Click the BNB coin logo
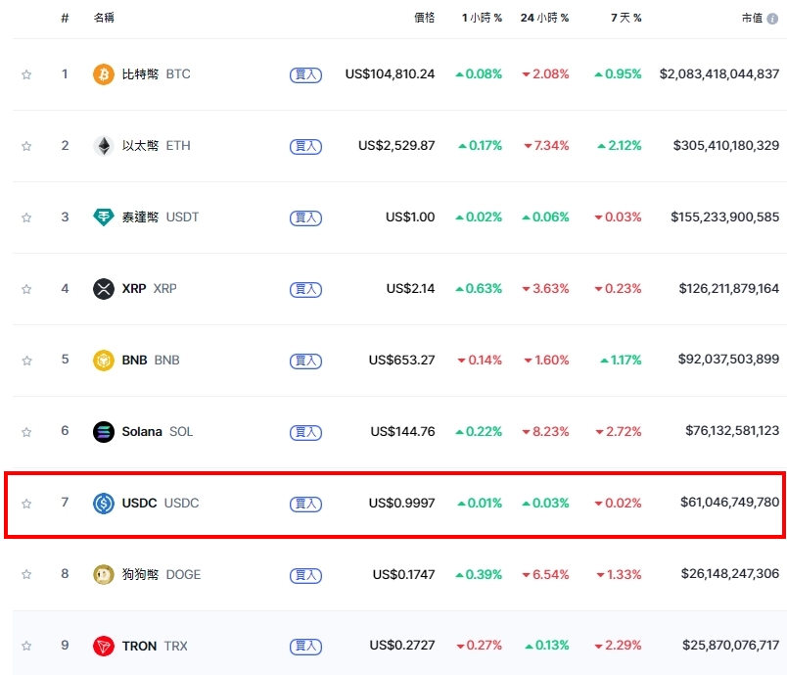This screenshot has height=675, width=787. 103,360
